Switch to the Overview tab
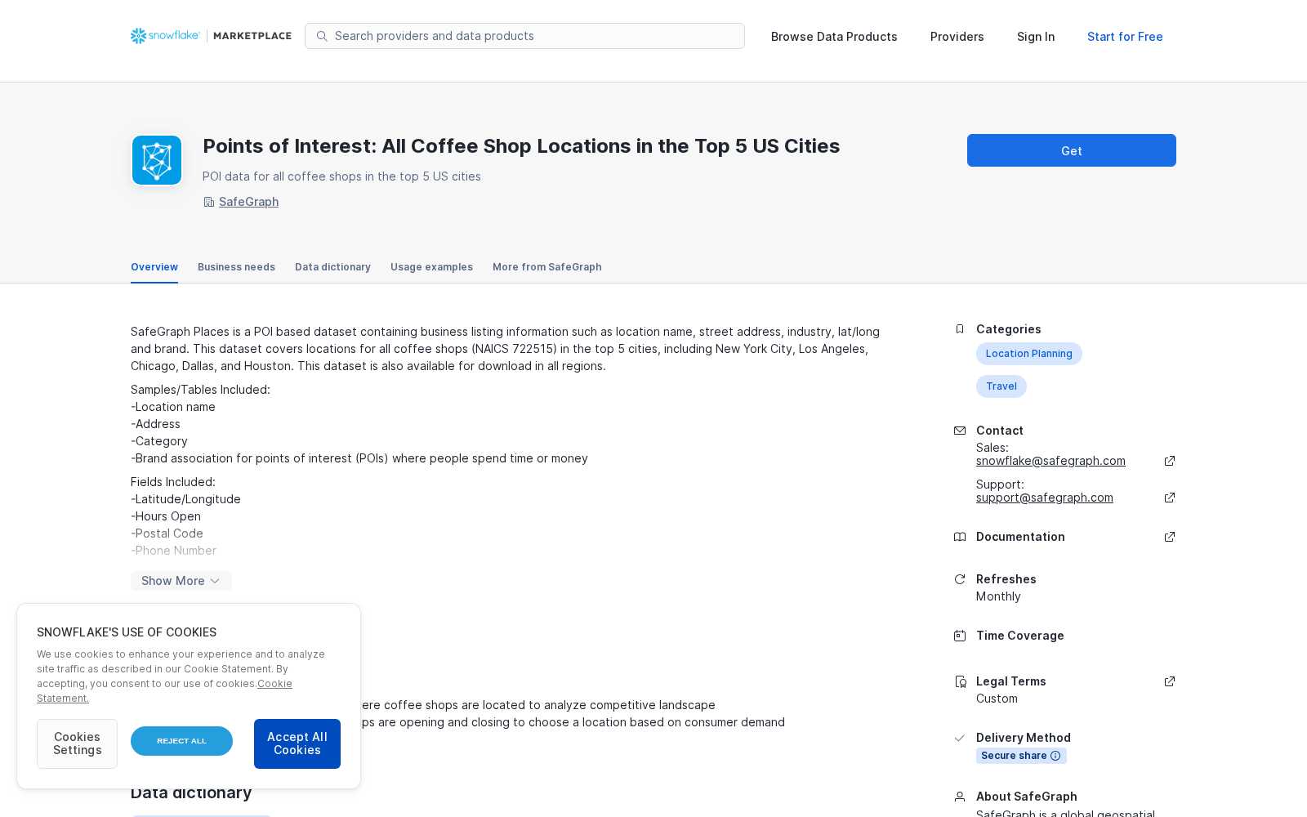1307x817 pixels. (154, 267)
